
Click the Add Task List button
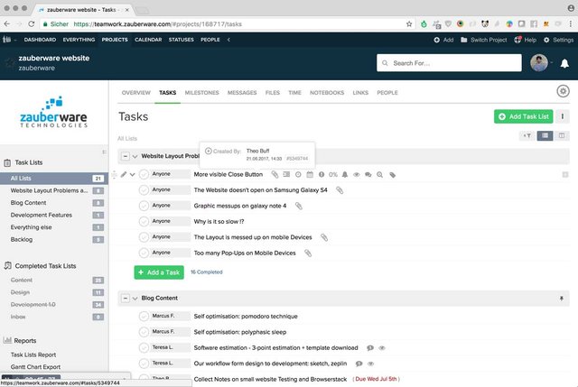pyautogui.click(x=523, y=116)
